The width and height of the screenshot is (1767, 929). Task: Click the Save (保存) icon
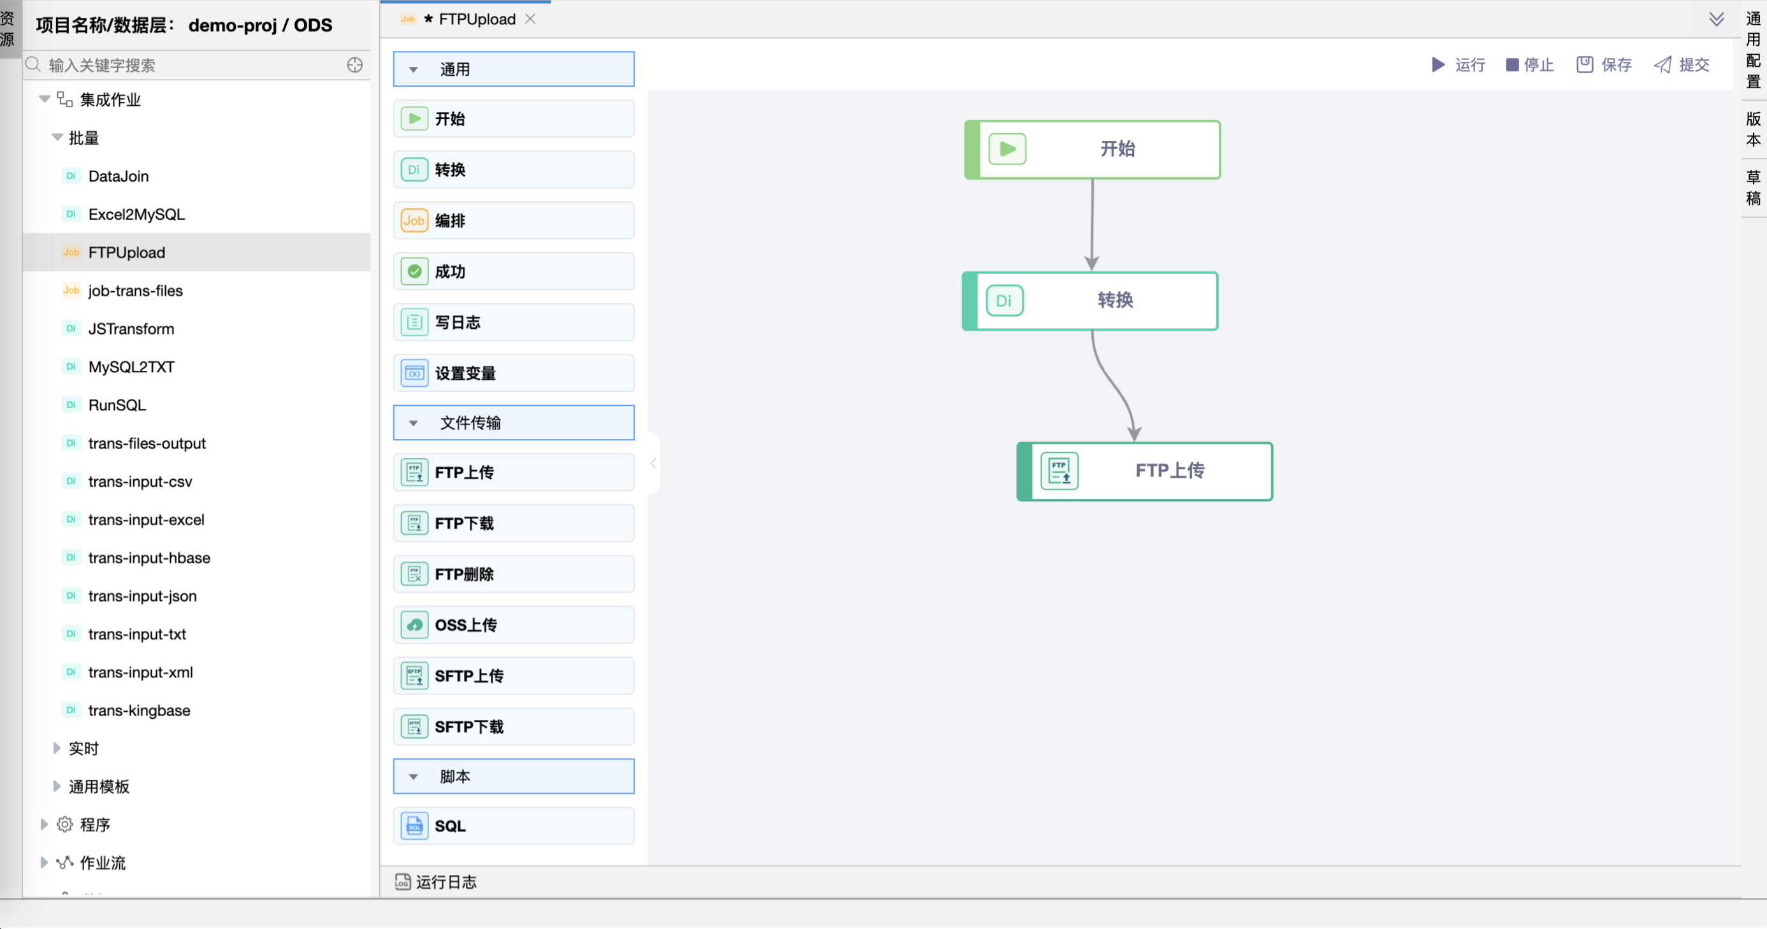1584,64
